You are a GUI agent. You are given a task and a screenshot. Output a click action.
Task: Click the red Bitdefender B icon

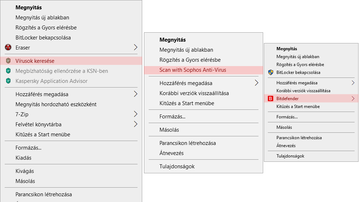point(271,98)
